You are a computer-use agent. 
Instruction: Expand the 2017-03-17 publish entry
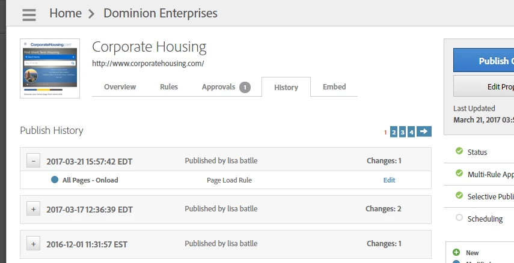34,209
